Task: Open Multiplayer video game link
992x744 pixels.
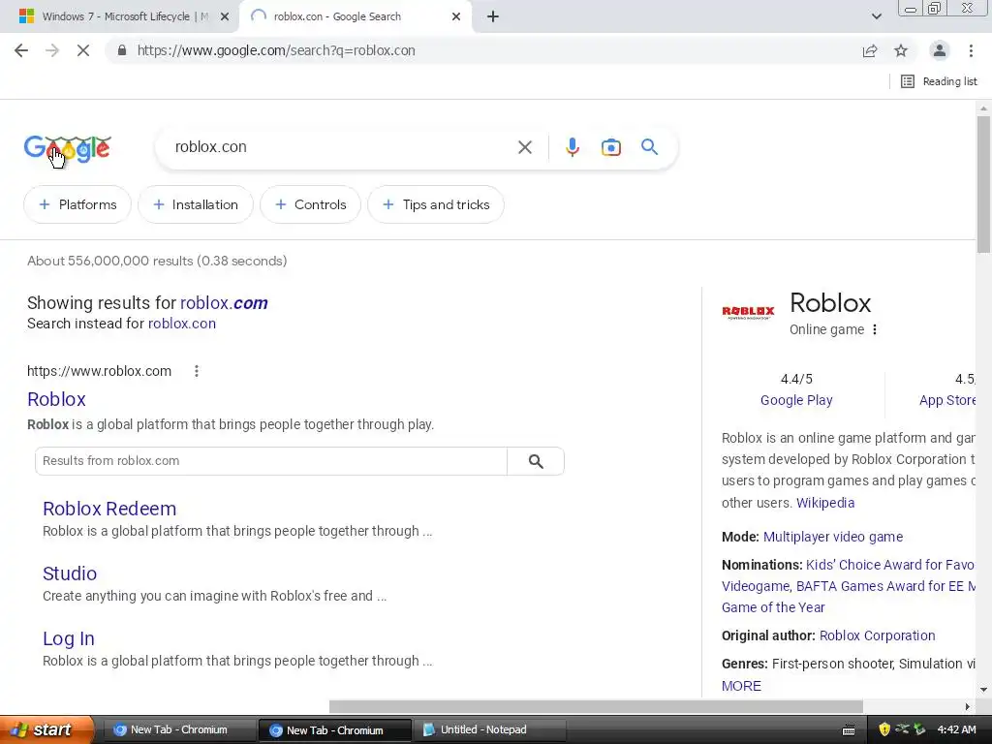Action: [x=832, y=537]
